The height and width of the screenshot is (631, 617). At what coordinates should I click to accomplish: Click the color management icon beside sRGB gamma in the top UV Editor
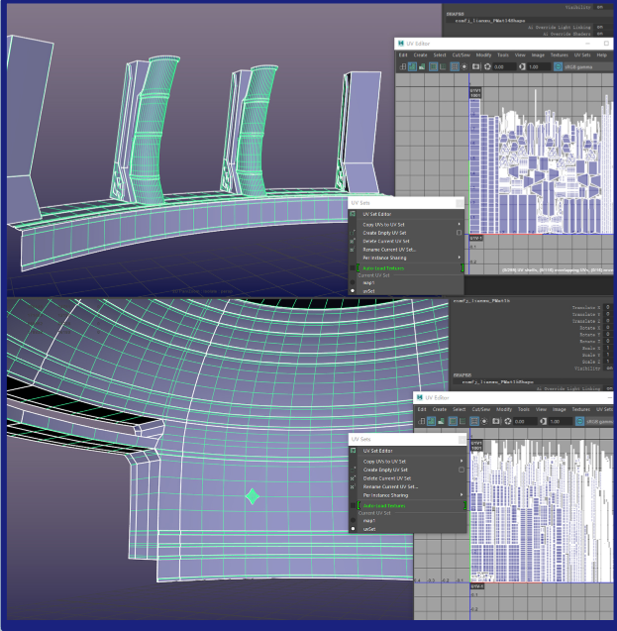tap(558, 66)
